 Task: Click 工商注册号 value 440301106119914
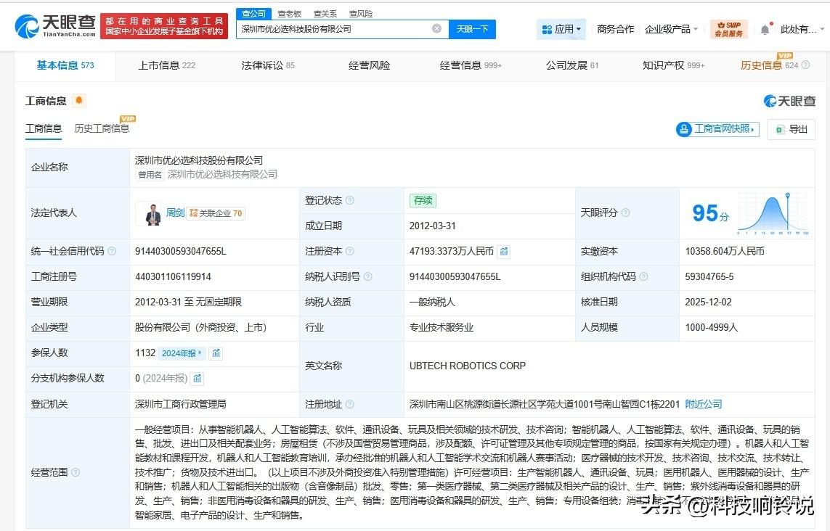[x=173, y=276]
